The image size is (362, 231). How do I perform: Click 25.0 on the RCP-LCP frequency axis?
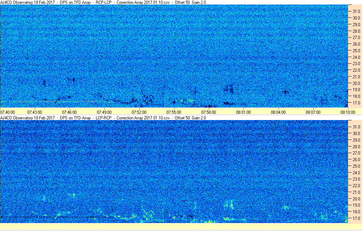tap(356, 50)
